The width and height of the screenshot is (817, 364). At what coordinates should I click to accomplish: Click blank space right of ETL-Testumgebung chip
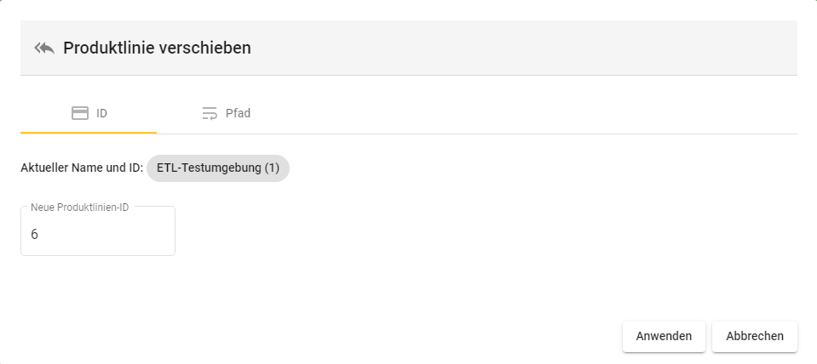click(511, 168)
